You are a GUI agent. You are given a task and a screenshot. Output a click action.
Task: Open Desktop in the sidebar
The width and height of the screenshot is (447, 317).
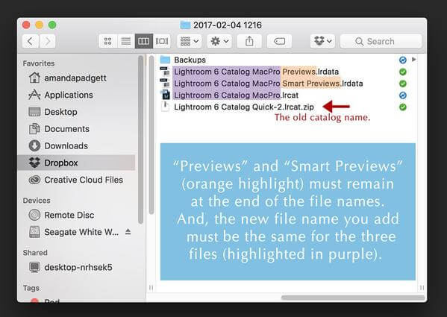click(x=76, y=112)
